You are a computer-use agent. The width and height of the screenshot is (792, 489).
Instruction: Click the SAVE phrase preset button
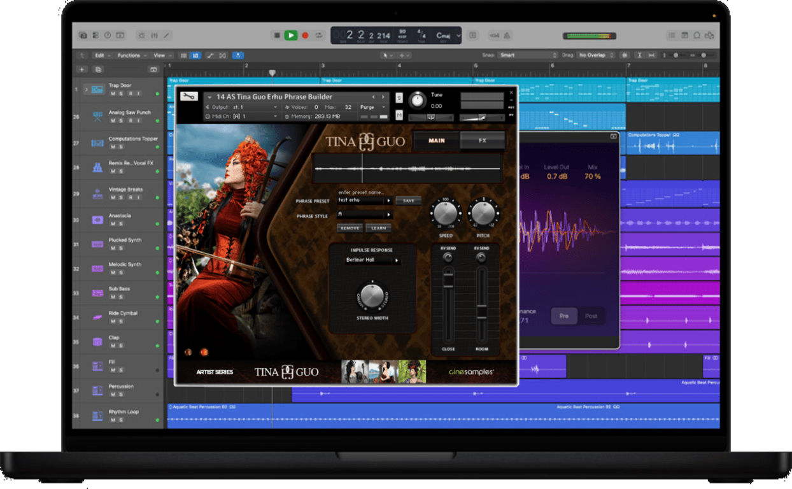409,201
